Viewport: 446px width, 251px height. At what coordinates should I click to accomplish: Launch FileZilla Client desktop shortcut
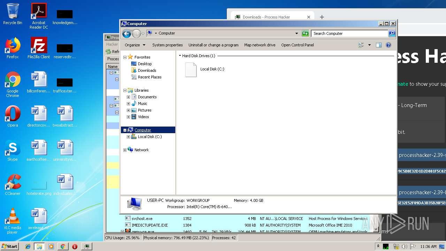pyautogui.click(x=39, y=48)
